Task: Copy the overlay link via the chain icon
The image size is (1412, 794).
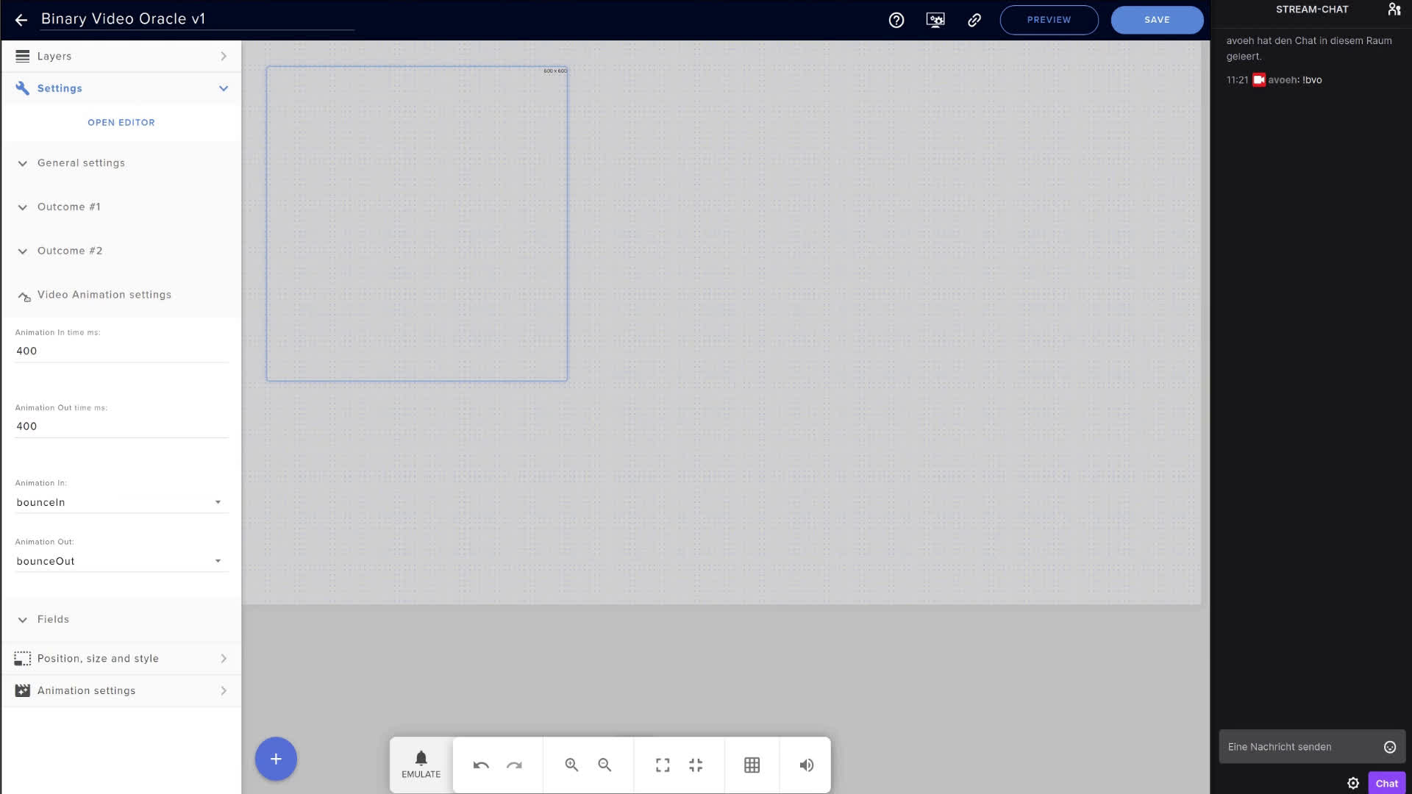Action: [x=974, y=20]
